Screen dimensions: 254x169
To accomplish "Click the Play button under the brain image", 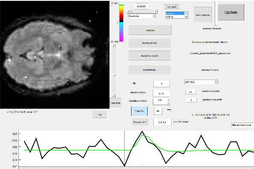I will [x=99, y=115].
